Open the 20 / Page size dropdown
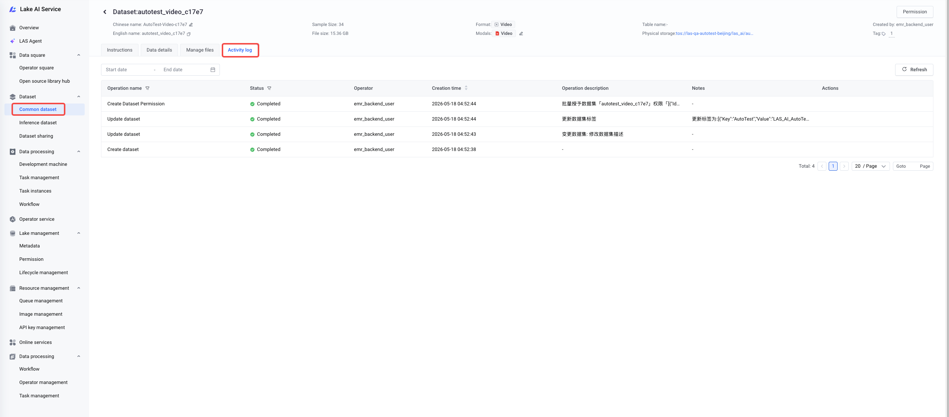This screenshot has height=417, width=949. [870, 166]
